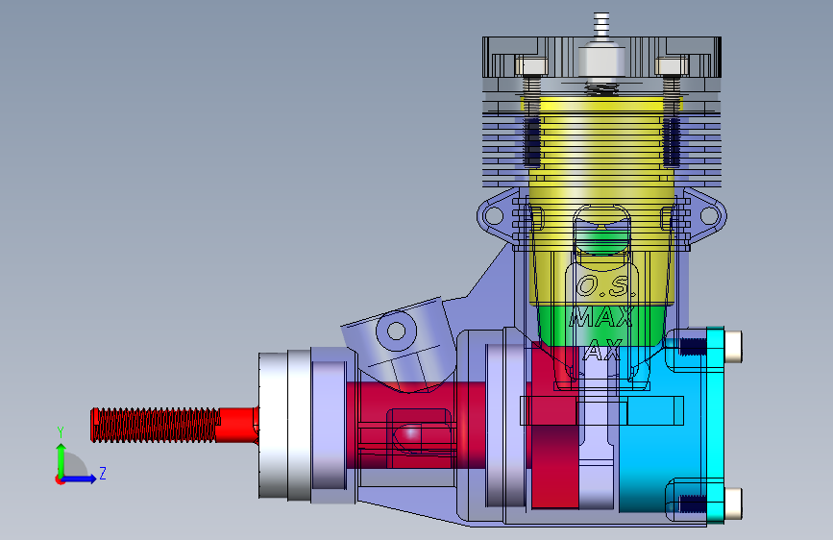Click the embossed "AX" lettering
The height and width of the screenshot is (540, 833).
point(602,350)
